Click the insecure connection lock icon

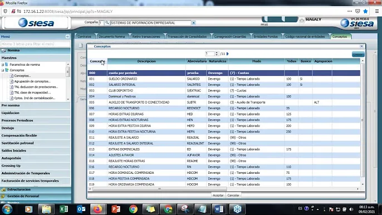13,11
